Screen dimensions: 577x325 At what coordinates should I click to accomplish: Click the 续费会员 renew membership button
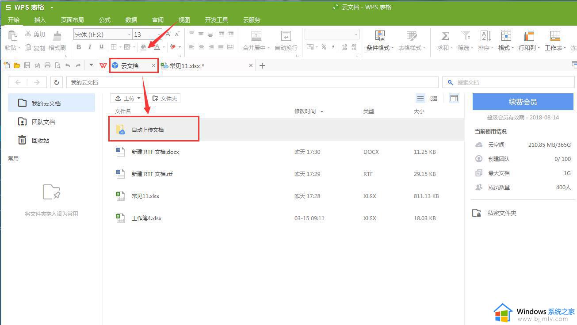(x=523, y=102)
